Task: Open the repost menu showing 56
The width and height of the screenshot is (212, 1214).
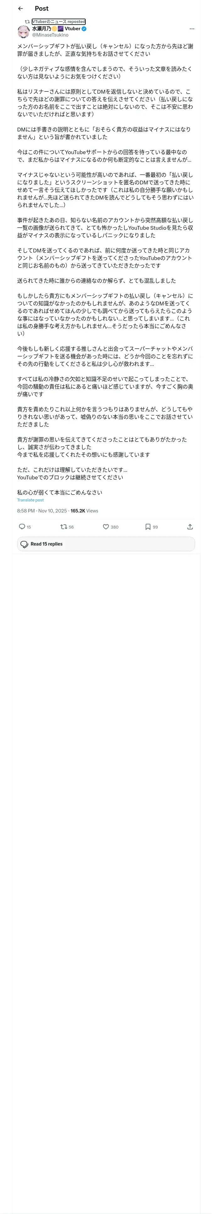Action: pyautogui.click(x=64, y=526)
